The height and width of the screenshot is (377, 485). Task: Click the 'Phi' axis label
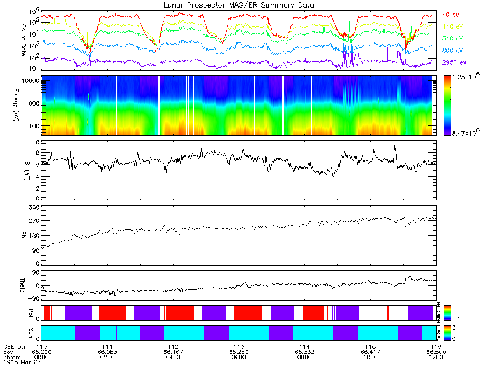click(23, 235)
